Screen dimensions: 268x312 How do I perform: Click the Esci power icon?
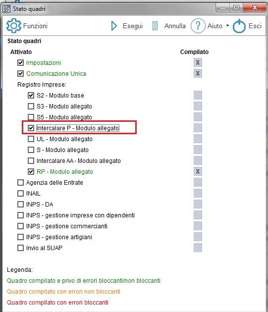click(239, 26)
